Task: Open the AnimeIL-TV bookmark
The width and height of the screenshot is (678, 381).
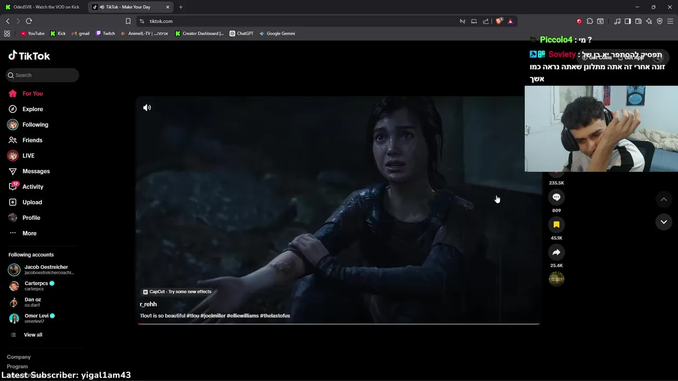Action: pyautogui.click(x=145, y=33)
